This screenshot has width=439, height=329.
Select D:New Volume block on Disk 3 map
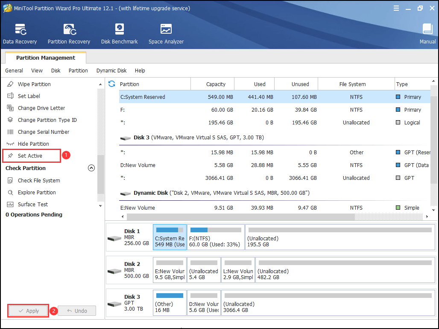pos(204,303)
